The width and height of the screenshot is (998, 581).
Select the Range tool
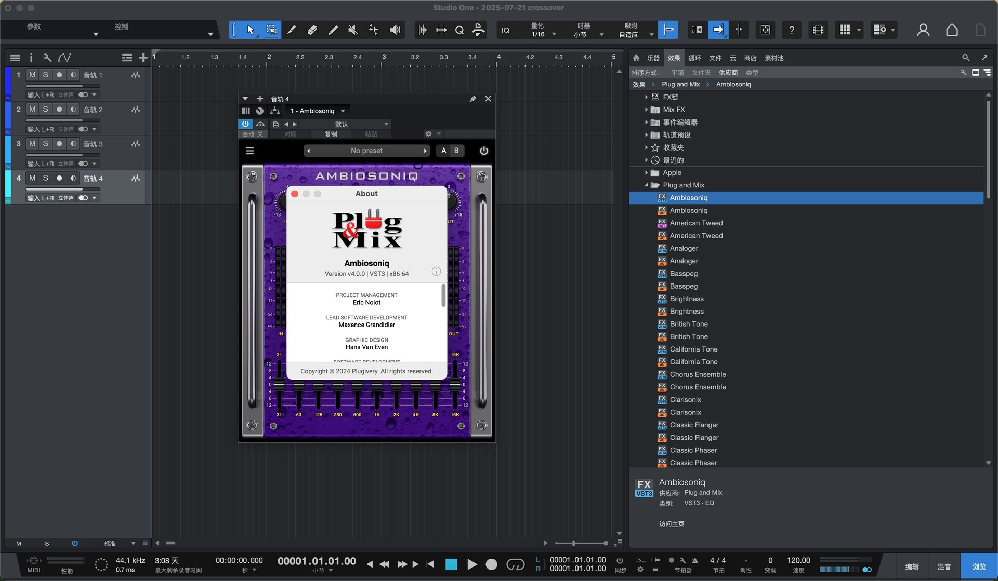(x=271, y=30)
